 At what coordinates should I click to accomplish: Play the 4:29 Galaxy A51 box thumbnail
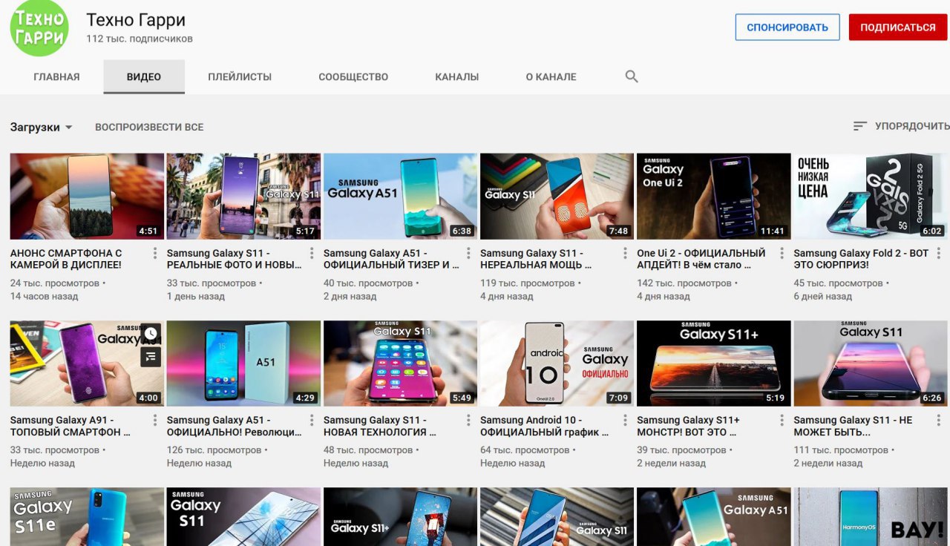[x=243, y=364]
